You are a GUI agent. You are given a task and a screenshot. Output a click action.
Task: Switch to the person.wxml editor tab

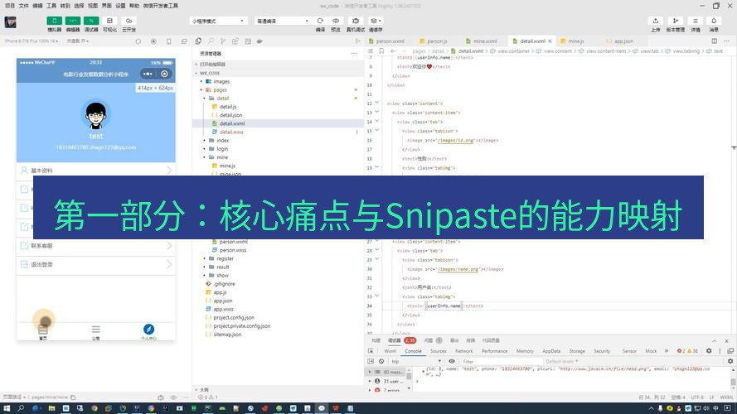387,41
